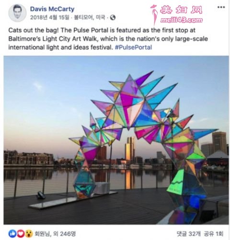Click the yellow Wow face reaction icon
The height and width of the screenshot is (240, 230).
29,233
